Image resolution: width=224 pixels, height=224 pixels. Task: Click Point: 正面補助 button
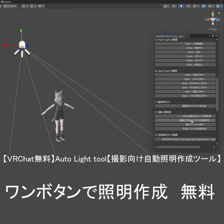(x=185, y=44)
